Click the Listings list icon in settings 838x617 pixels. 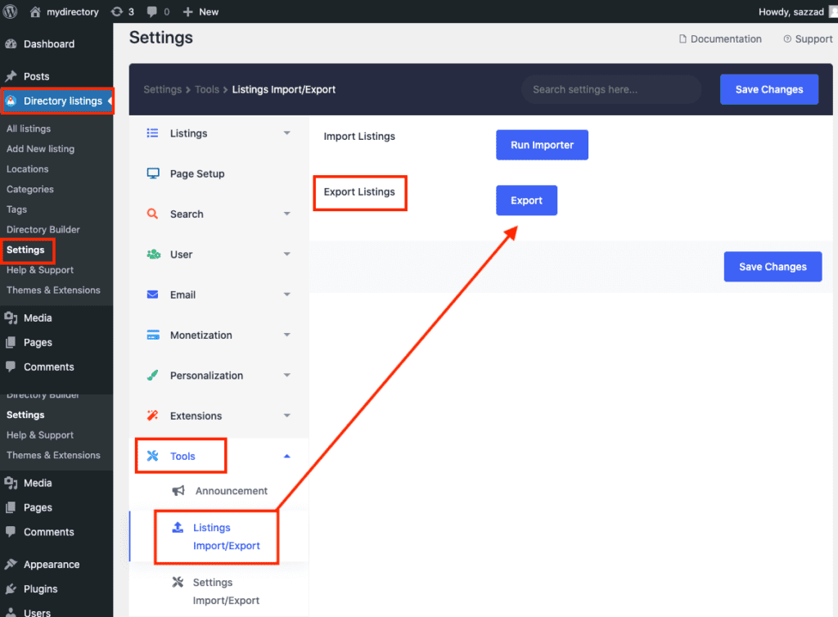tap(153, 133)
